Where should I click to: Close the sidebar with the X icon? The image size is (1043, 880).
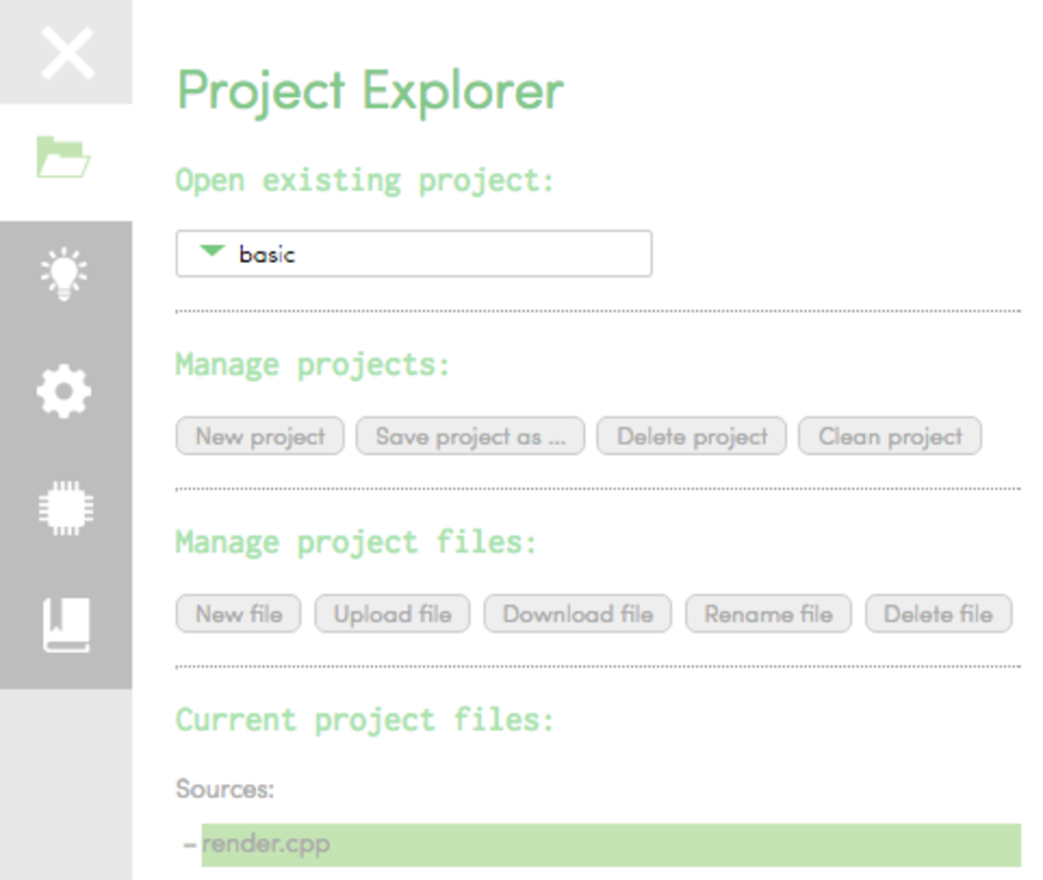click(67, 53)
